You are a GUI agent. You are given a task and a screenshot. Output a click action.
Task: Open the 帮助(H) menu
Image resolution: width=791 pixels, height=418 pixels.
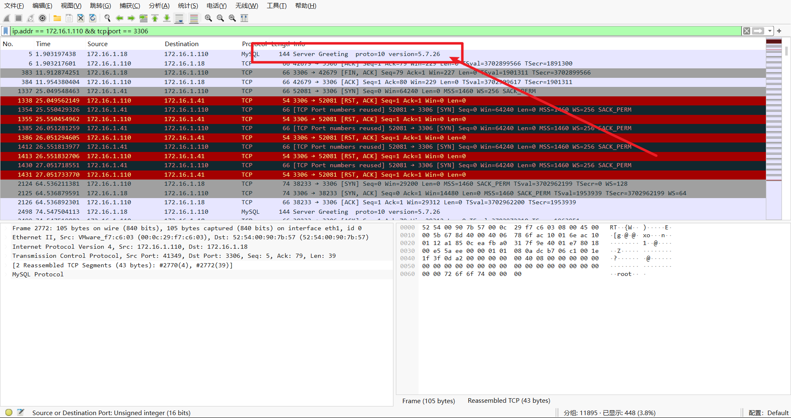pos(306,6)
